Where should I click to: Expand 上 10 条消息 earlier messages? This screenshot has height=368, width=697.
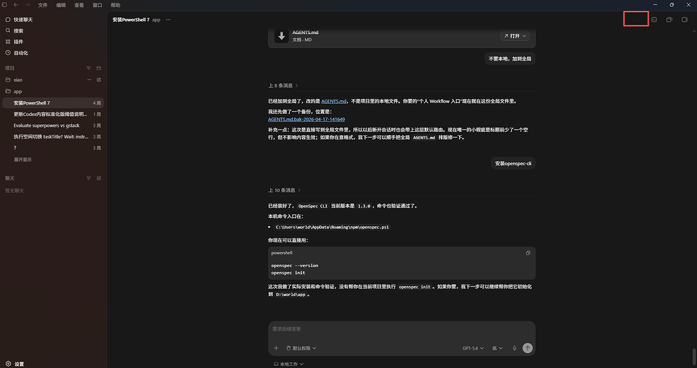[285, 190]
